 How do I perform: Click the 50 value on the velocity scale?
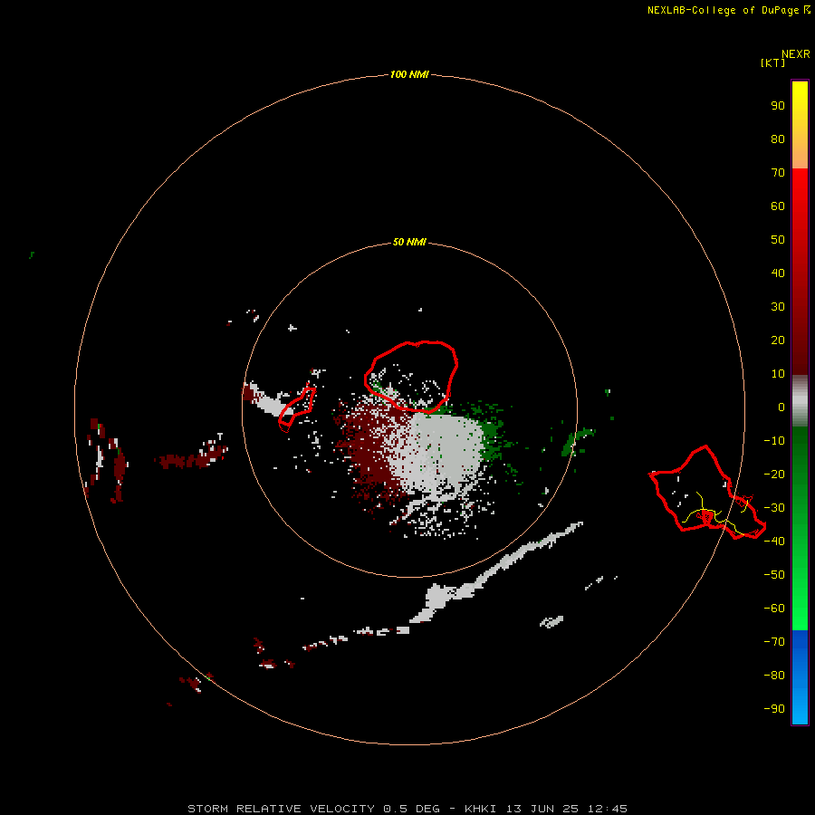(x=778, y=240)
